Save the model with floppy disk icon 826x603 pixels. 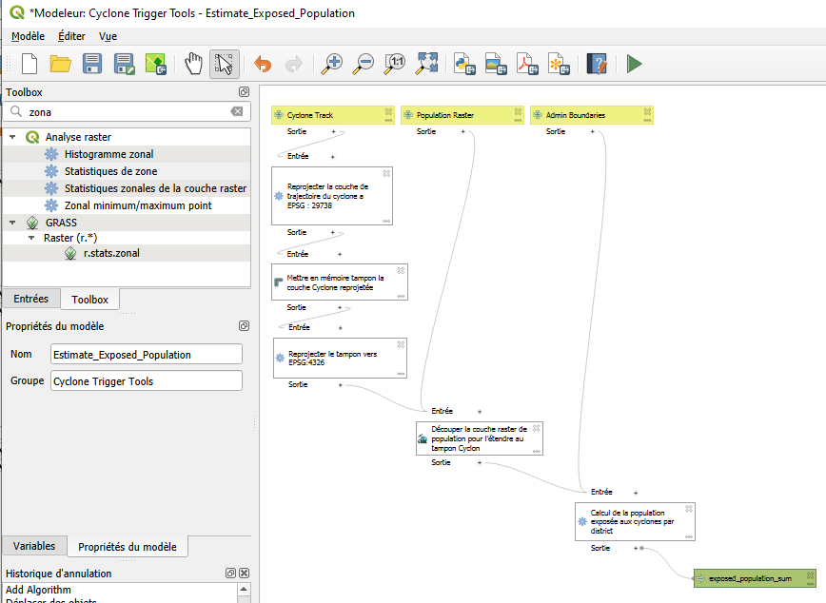[x=92, y=64]
